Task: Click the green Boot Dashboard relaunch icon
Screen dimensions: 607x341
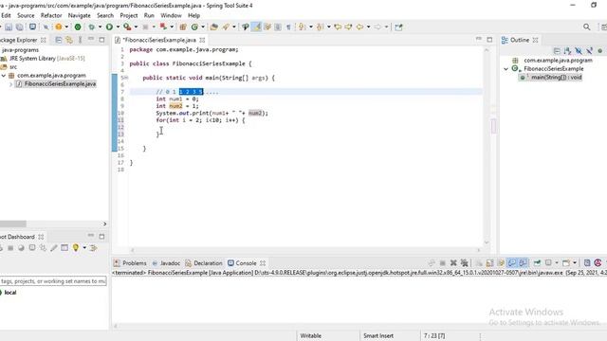Action: (78, 27)
